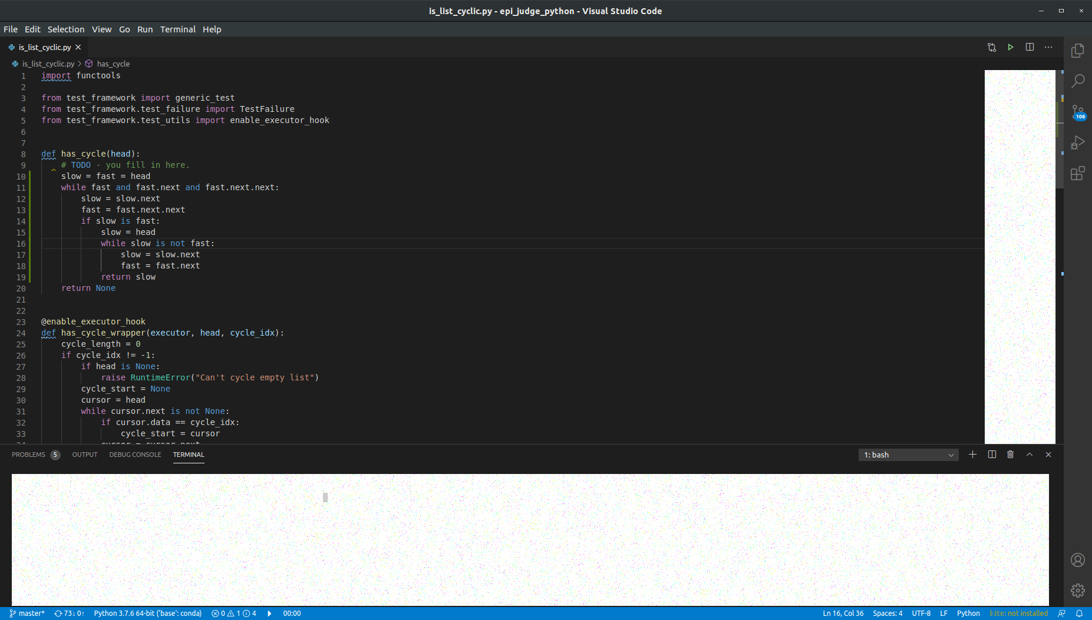
Task: Click the master* branch indicator
Action: point(27,613)
